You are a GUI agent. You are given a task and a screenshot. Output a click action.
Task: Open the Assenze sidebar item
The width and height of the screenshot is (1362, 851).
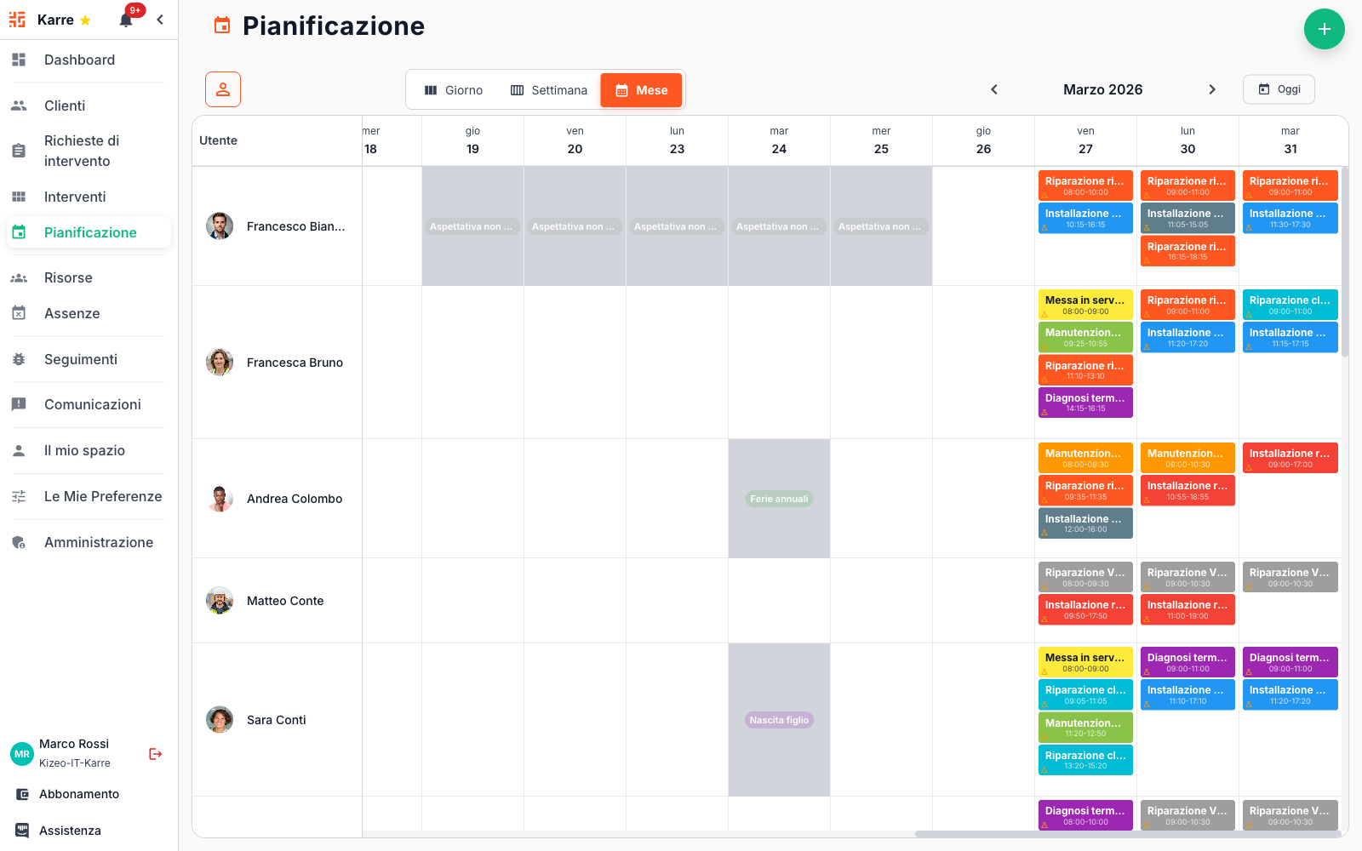click(72, 313)
